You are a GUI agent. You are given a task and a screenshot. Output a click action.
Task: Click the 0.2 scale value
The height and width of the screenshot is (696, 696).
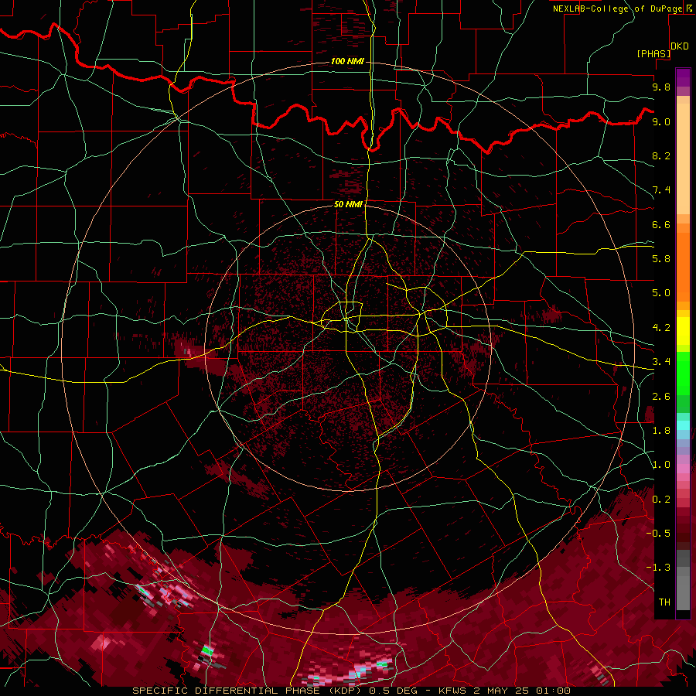[x=661, y=500]
